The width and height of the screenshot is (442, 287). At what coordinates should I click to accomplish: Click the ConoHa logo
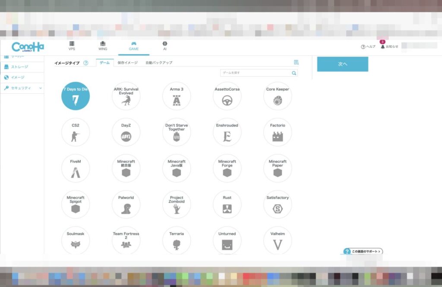click(x=28, y=47)
